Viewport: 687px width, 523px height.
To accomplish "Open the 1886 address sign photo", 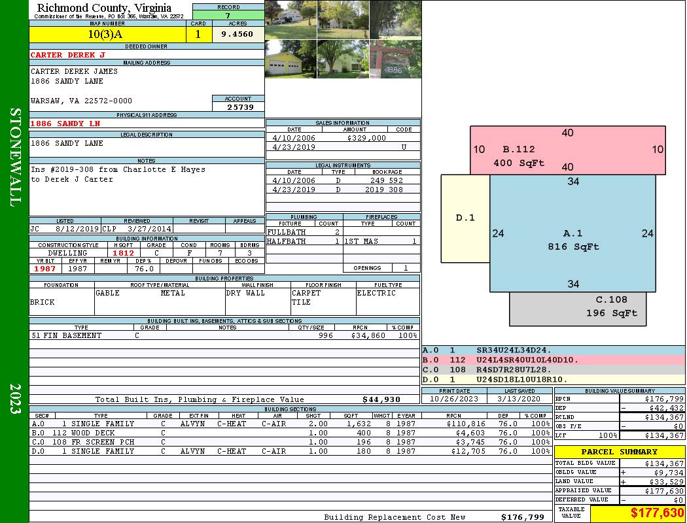I will [x=395, y=59].
